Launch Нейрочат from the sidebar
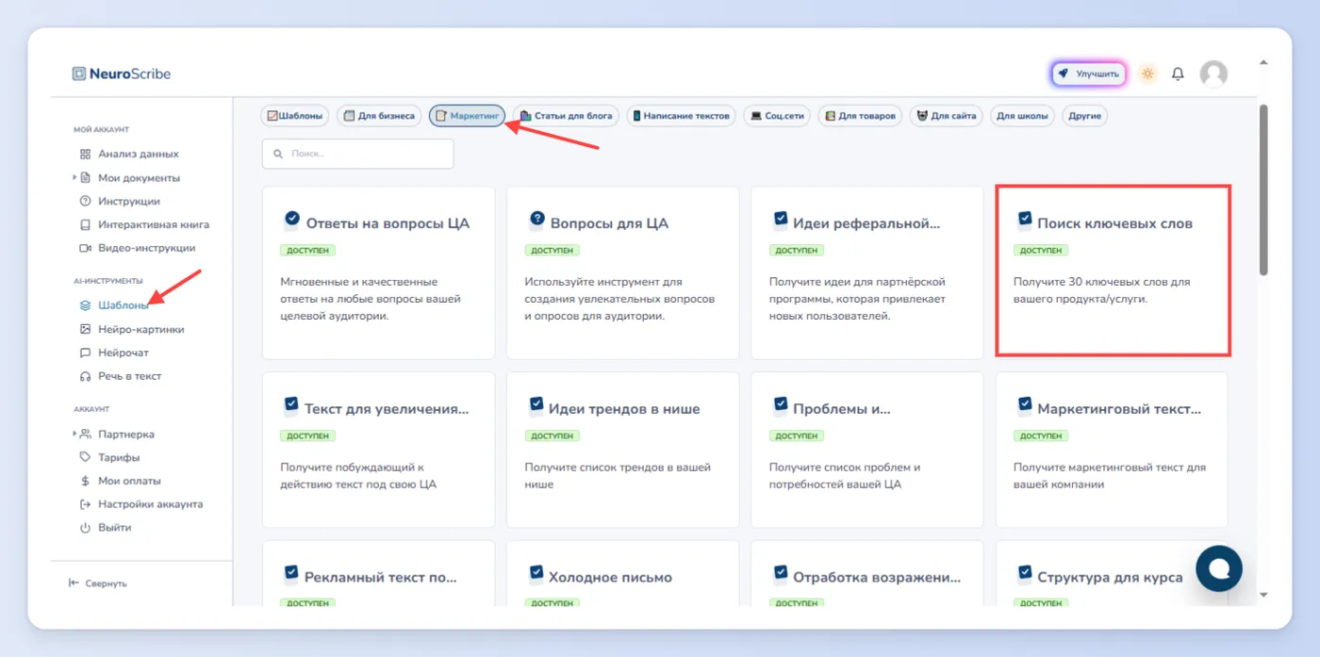 tap(114, 353)
